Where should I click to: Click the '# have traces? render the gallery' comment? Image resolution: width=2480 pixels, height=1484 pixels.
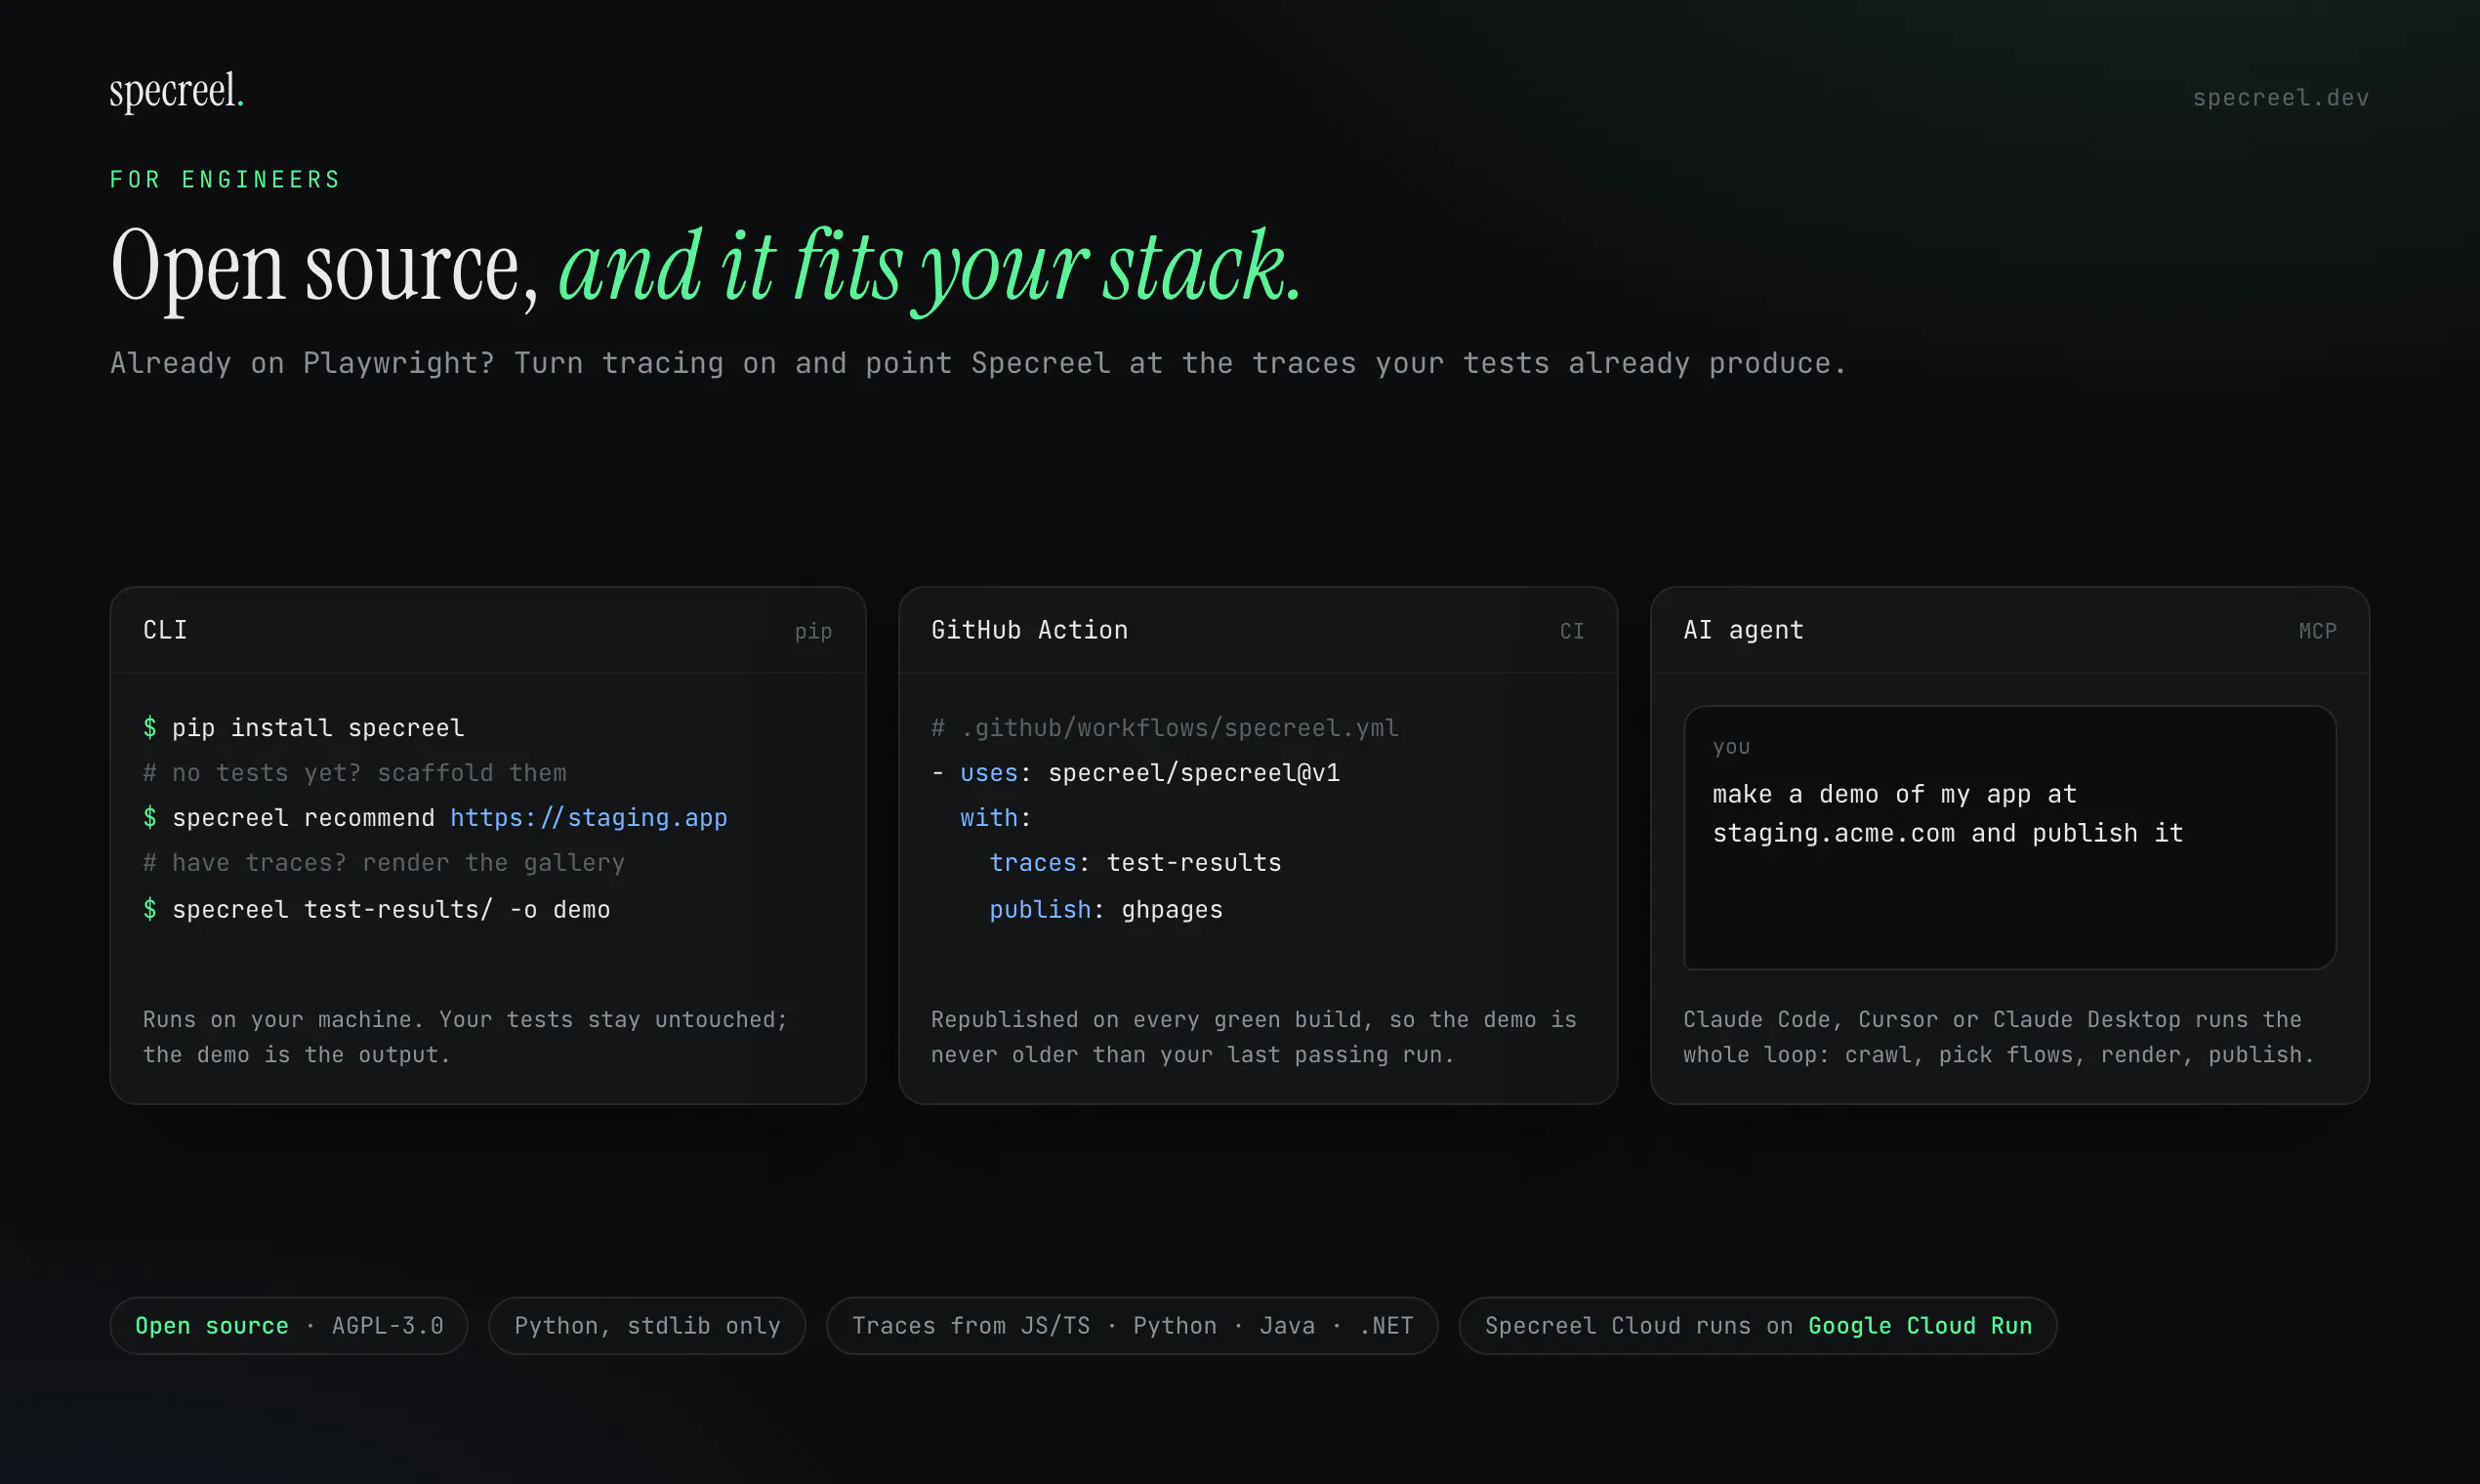tap(384, 863)
